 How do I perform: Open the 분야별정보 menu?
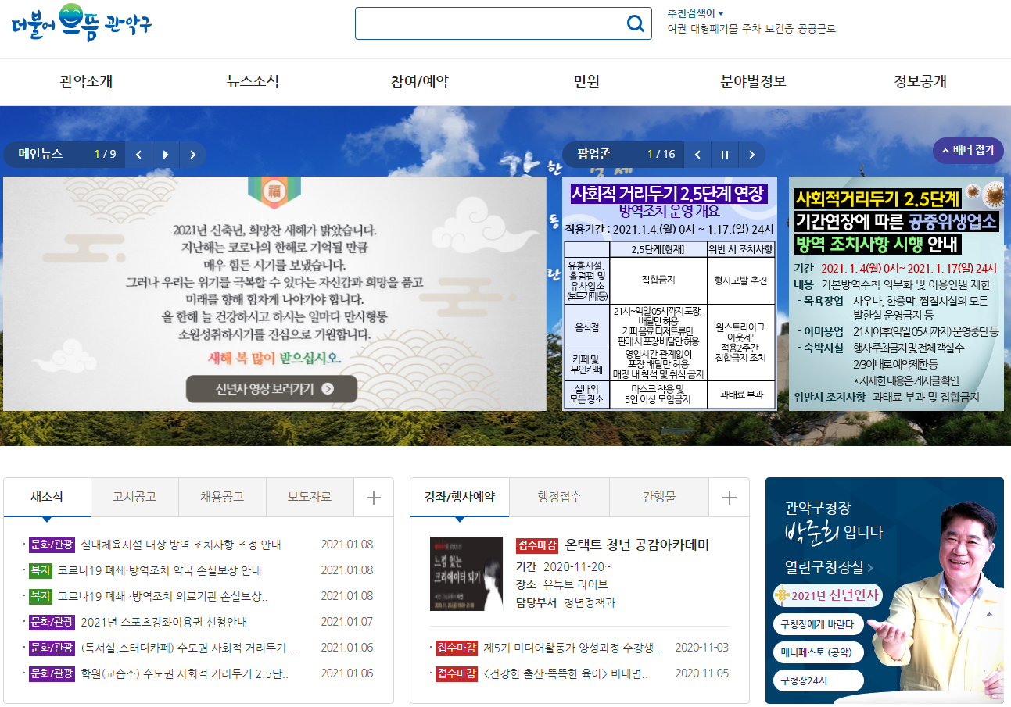[x=754, y=81]
